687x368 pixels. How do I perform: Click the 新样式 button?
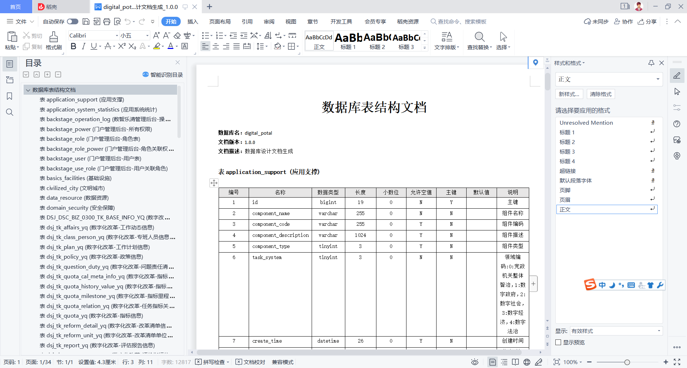[569, 94]
